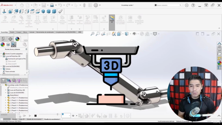Open the DisplayManager colored sphere tab

[x=17, y=39]
